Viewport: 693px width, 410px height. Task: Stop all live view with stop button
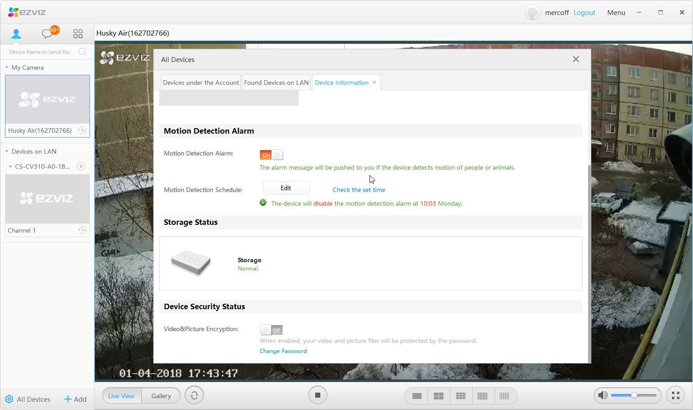(318, 395)
